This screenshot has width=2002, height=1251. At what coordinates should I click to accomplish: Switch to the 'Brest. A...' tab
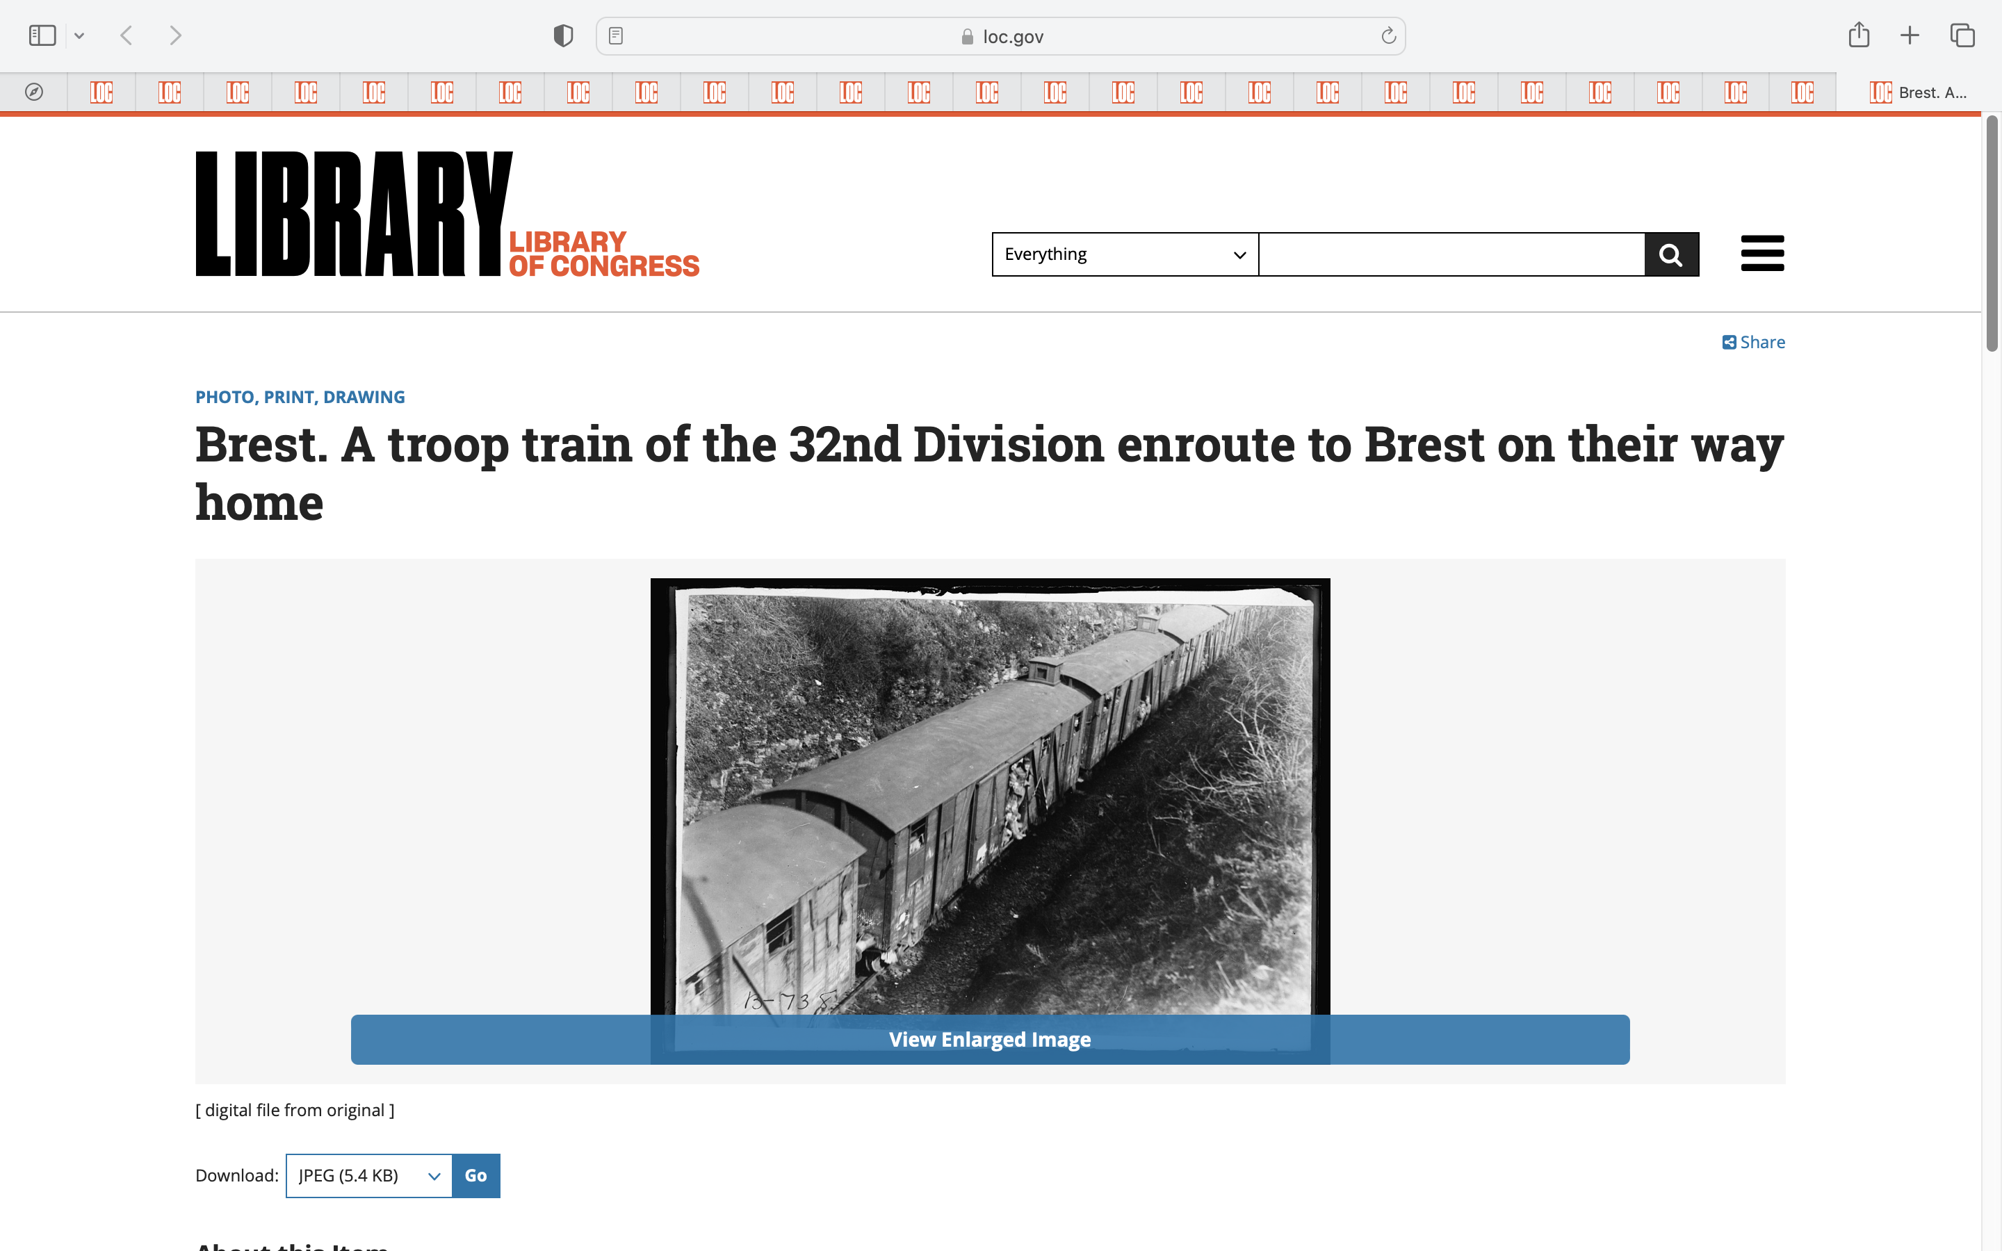pyautogui.click(x=1918, y=92)
